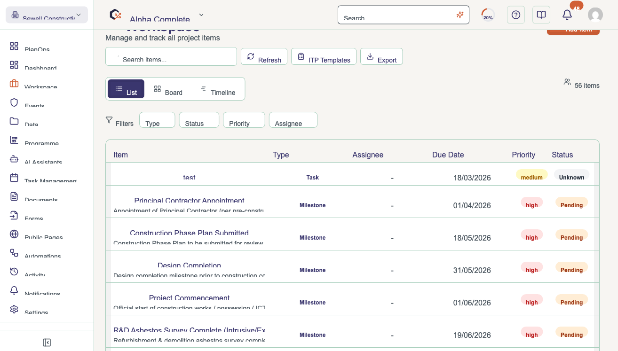Click the Search items field
The image size is (618, 351).
coord(171,56)
